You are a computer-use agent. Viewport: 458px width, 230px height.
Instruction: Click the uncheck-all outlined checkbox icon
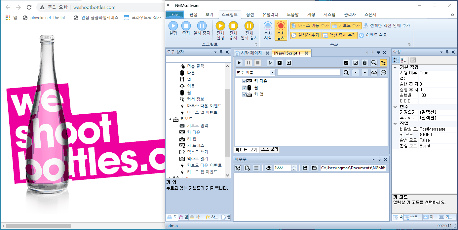[x=356, y=63]
